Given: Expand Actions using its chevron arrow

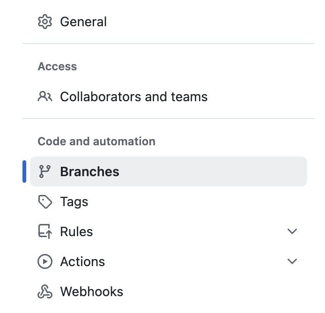Looking at the screenshot, I should 292,261.
